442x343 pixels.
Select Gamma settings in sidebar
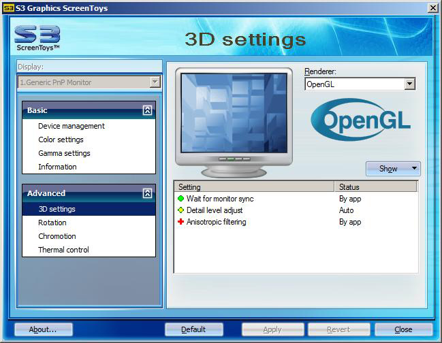pyautogui.click(x=64, y=153)
